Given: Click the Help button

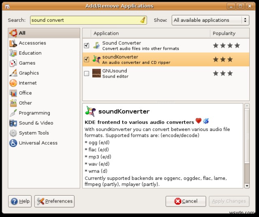Looking at the screenshot, I should coord(20,201).
